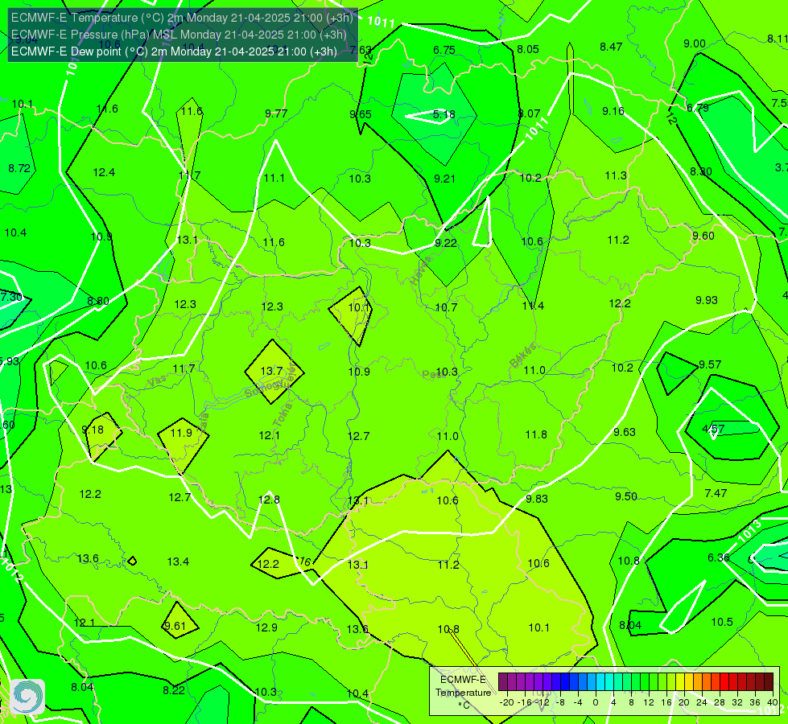This screenshot has width=788, height=724.
Task: Click the 12.8 temperature value
Action: (269, 500)
